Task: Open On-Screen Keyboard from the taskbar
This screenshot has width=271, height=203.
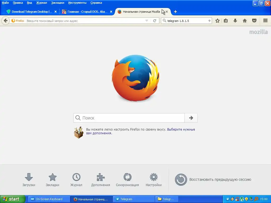Action: click(x=49, y=199)
